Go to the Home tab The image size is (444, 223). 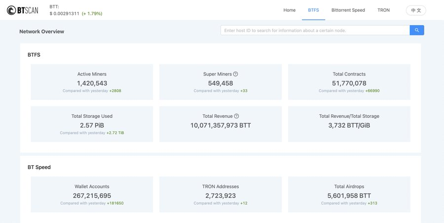[x=290, y=10]
